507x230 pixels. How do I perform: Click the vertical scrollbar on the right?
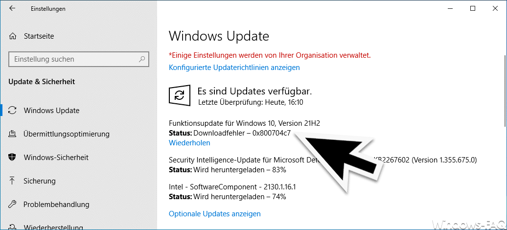coord(505,91)
